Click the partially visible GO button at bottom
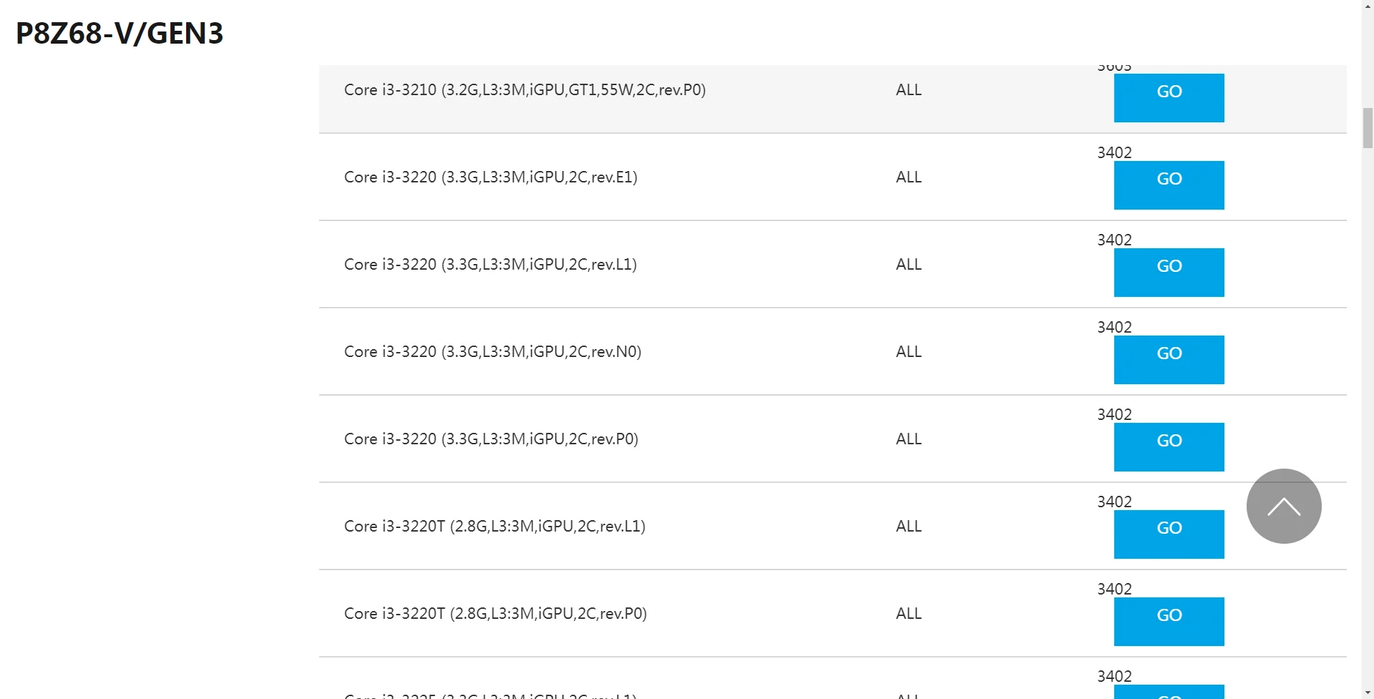Image resolution: width=1374 pixels, height=699 pixels. tap(1169, 692)
